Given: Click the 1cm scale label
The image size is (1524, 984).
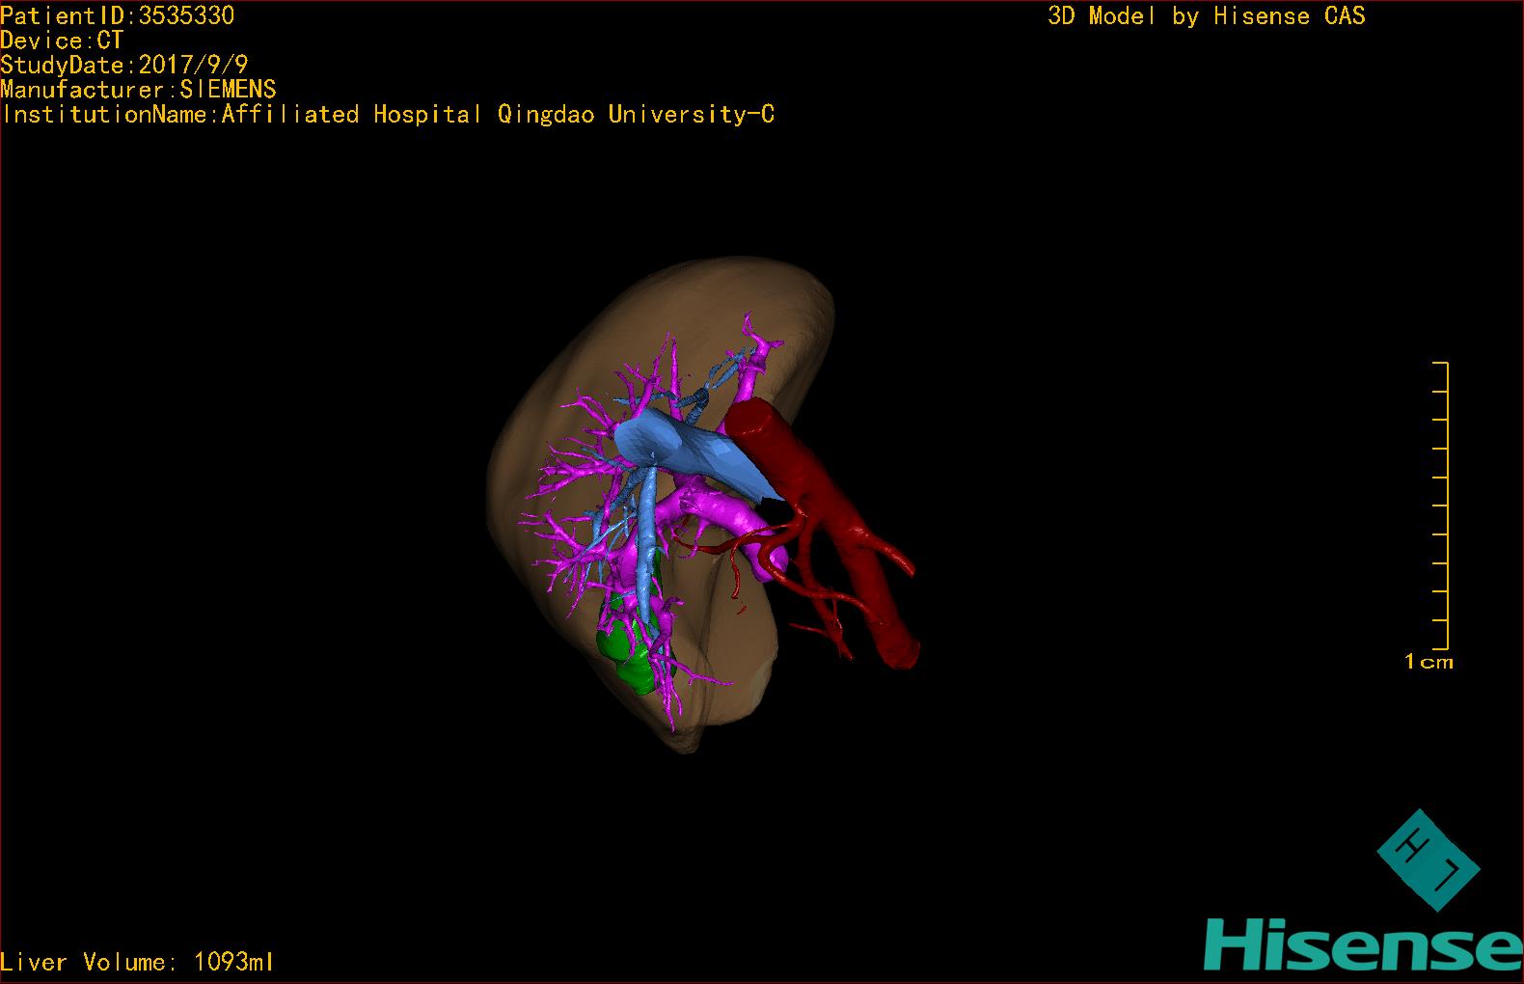Looking at the screenshot, I should coord(1429,662).
